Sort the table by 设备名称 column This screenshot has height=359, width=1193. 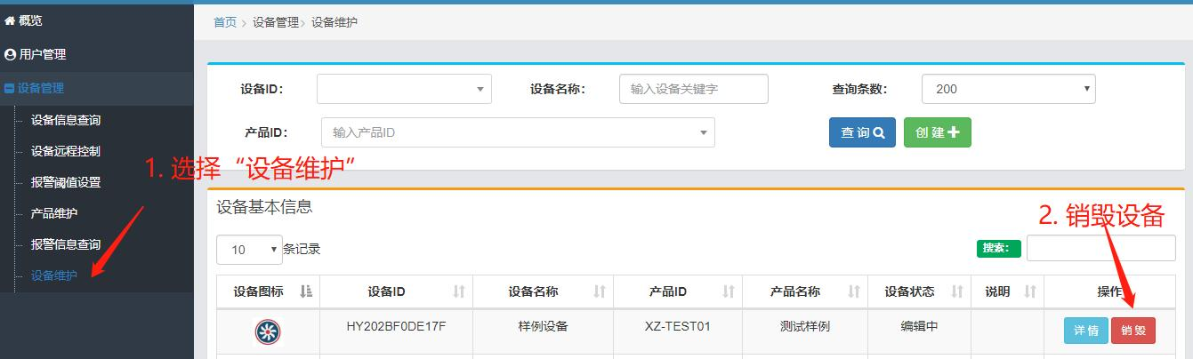(543, 291)
